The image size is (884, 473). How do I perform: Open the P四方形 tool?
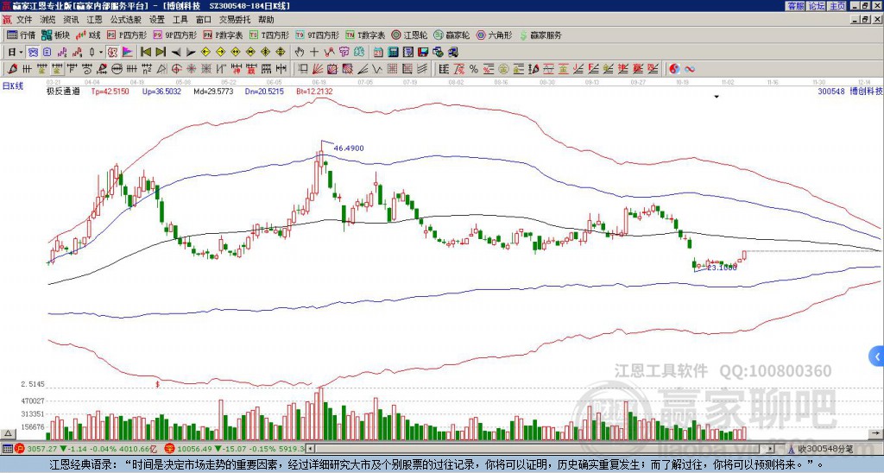pyautogui.click(x=127, y=35)
